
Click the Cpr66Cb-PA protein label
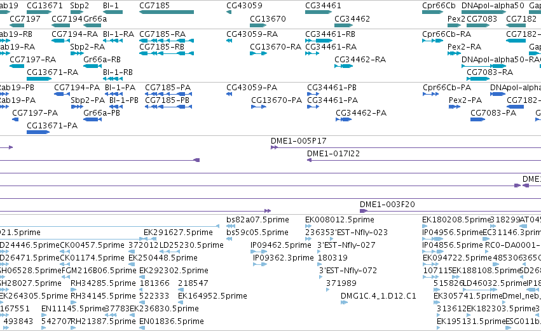click(447, 88)
